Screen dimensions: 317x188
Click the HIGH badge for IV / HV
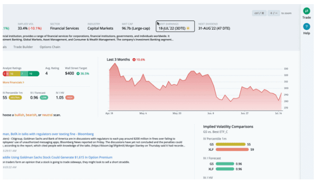70,97
